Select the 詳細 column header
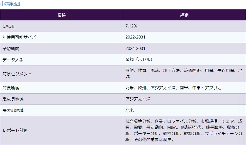246x145 pixels. coord(184,15)
